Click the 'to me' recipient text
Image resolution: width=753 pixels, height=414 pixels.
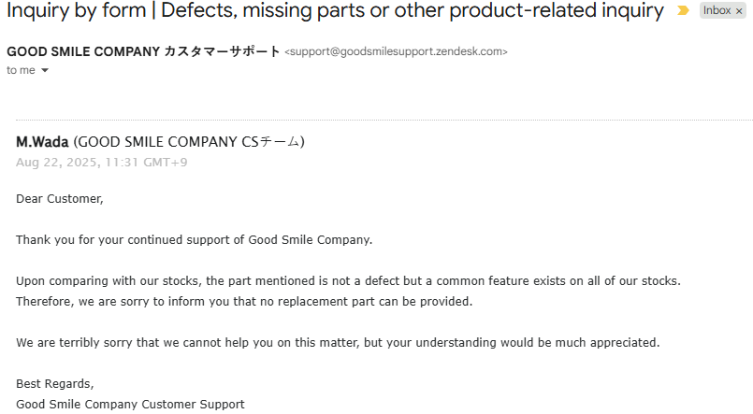pyautogui.click(x=20, y=70)
